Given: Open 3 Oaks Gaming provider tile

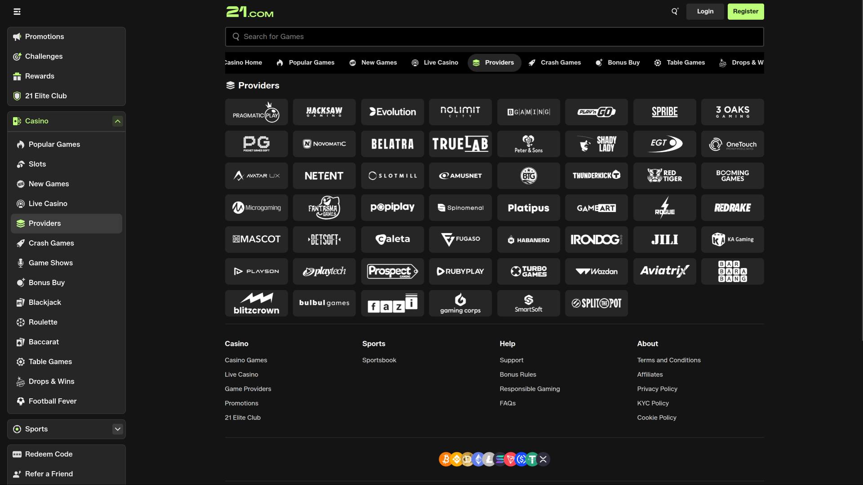Looking at the screenshot, I should (x=733, y=112).
